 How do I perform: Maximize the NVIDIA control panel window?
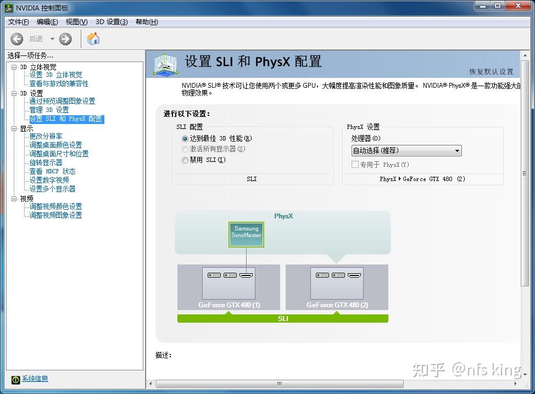[x=498, y=6]
